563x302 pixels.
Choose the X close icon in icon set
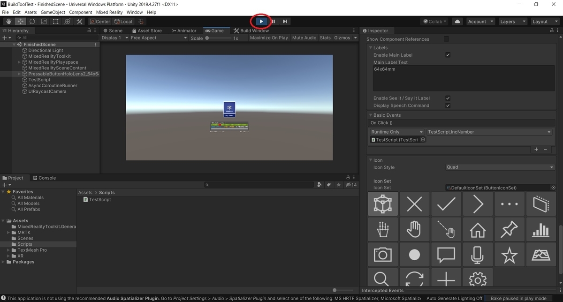(415, 204)
